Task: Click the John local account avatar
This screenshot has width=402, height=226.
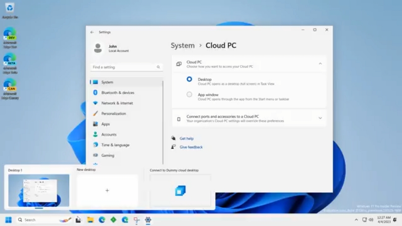Action: (x=98, y=48)
